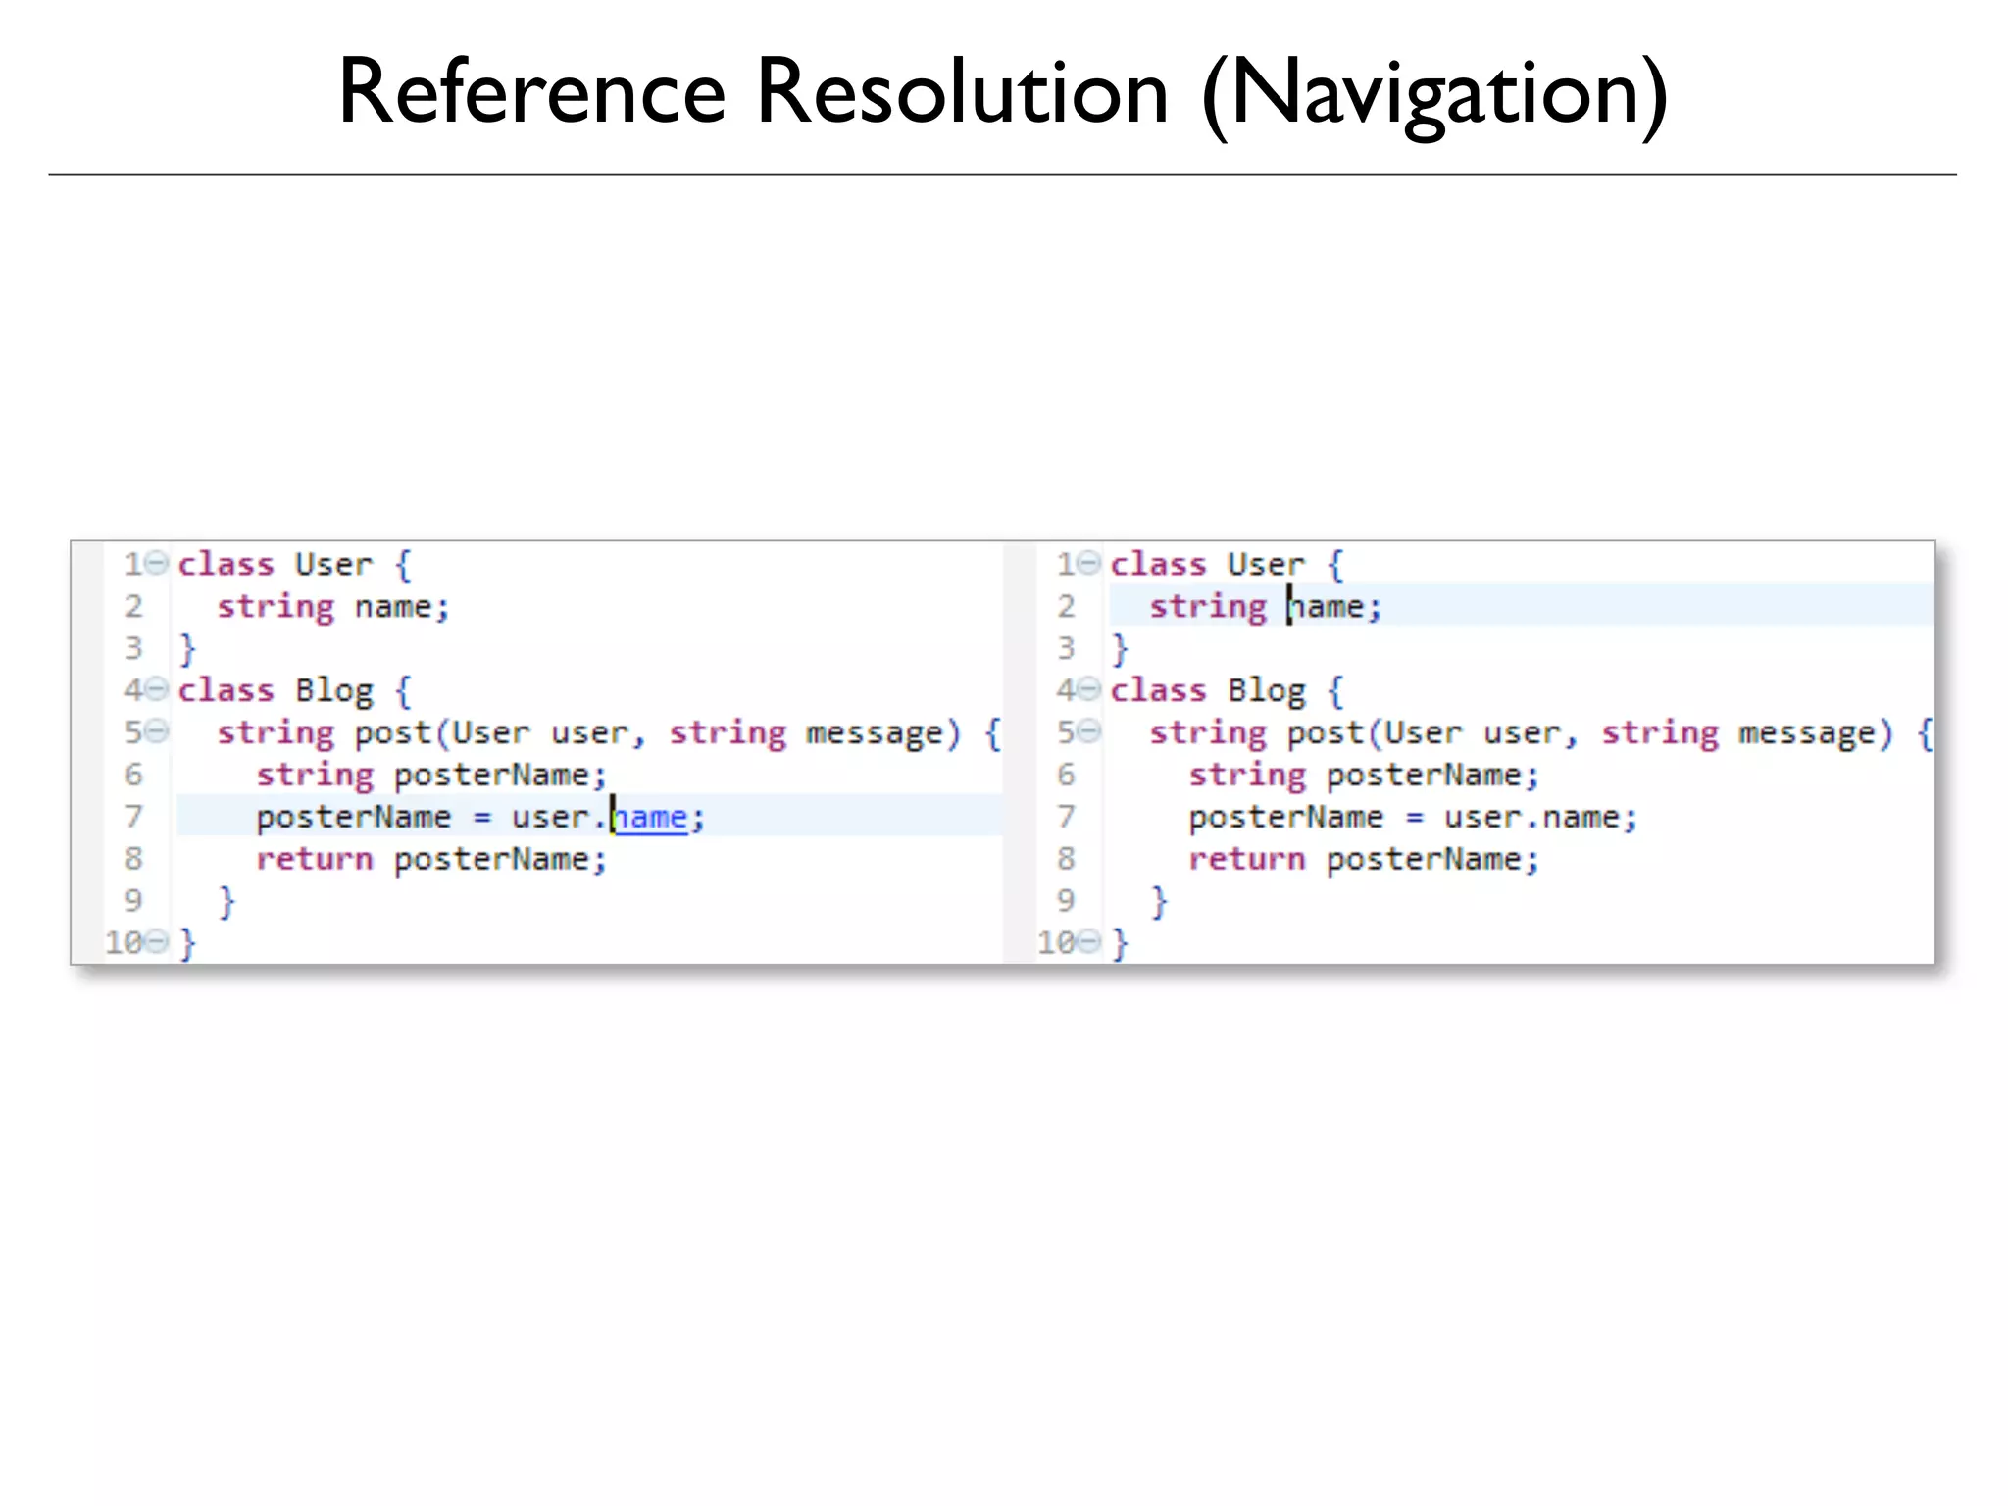Follow the underlined name hyperlink in left editor
Viewport: 2008px width, 1506px height.
651,817
